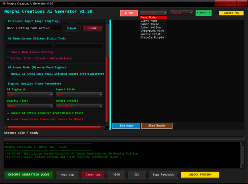Viewport: 248px width, 184px height.
Task: Open the Medium size dropdown
Action: (x=182, y=13)
